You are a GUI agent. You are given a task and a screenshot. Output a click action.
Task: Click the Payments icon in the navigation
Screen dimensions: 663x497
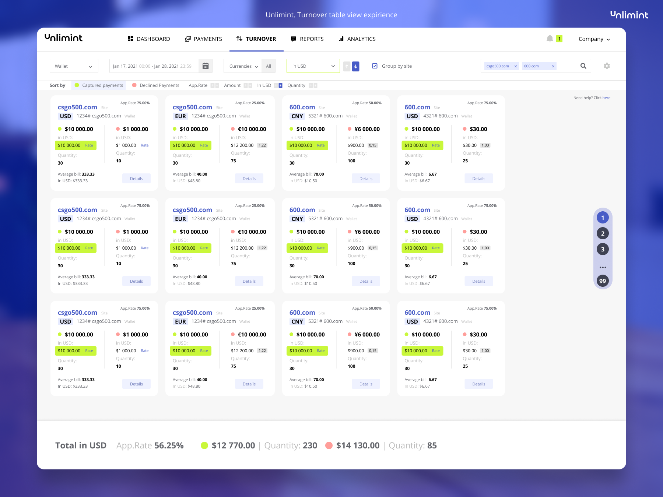pos(188,39)
